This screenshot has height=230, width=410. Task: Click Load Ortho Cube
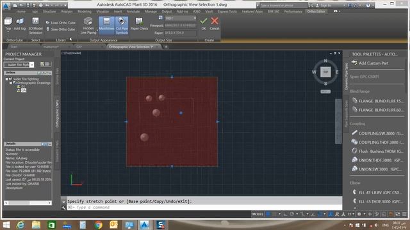pyautogui.click(x=61, y=23)
